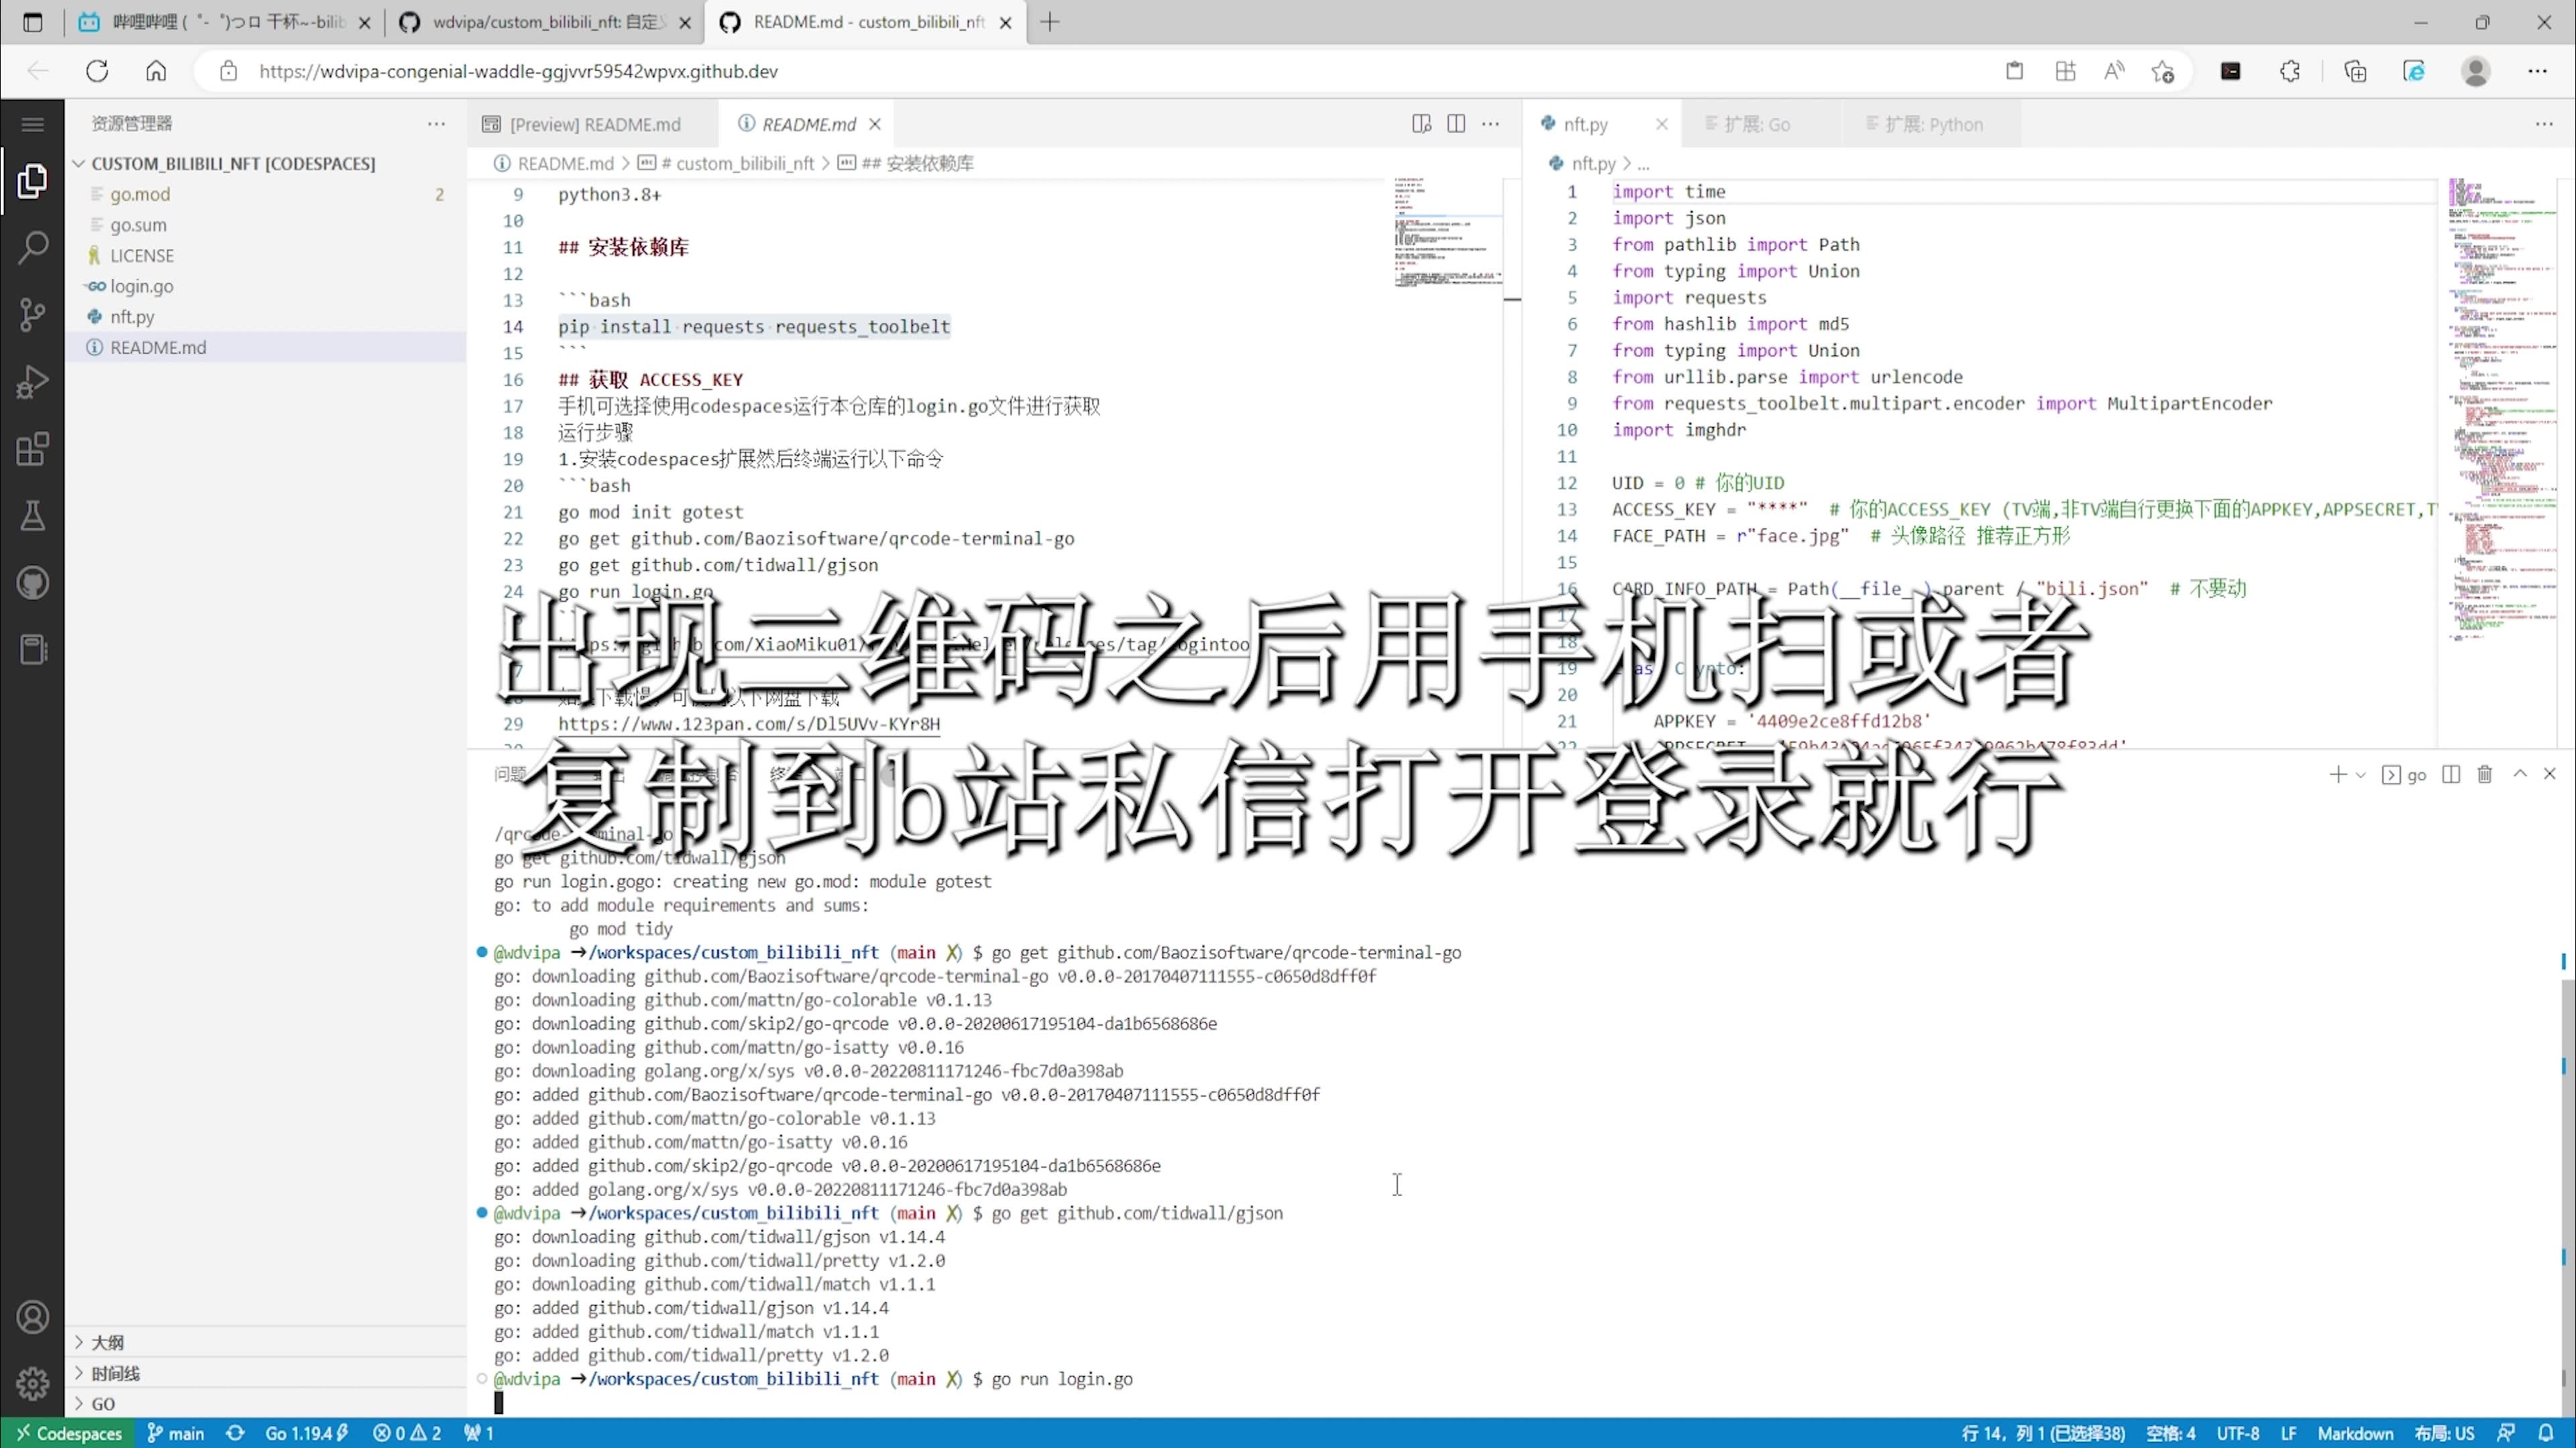Close the nft.py editor tab
This screenshot has height=1448, width=2576.
(1662, 124)
